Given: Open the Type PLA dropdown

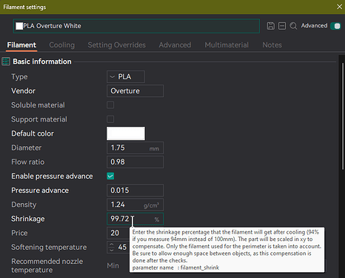Looking at the screenshot, I should 126,77.
